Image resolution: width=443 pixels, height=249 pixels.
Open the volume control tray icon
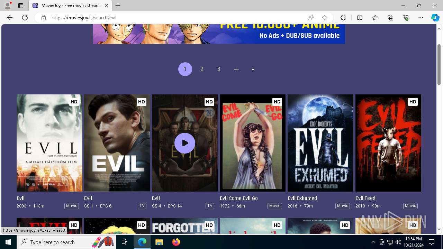point(398,242)
